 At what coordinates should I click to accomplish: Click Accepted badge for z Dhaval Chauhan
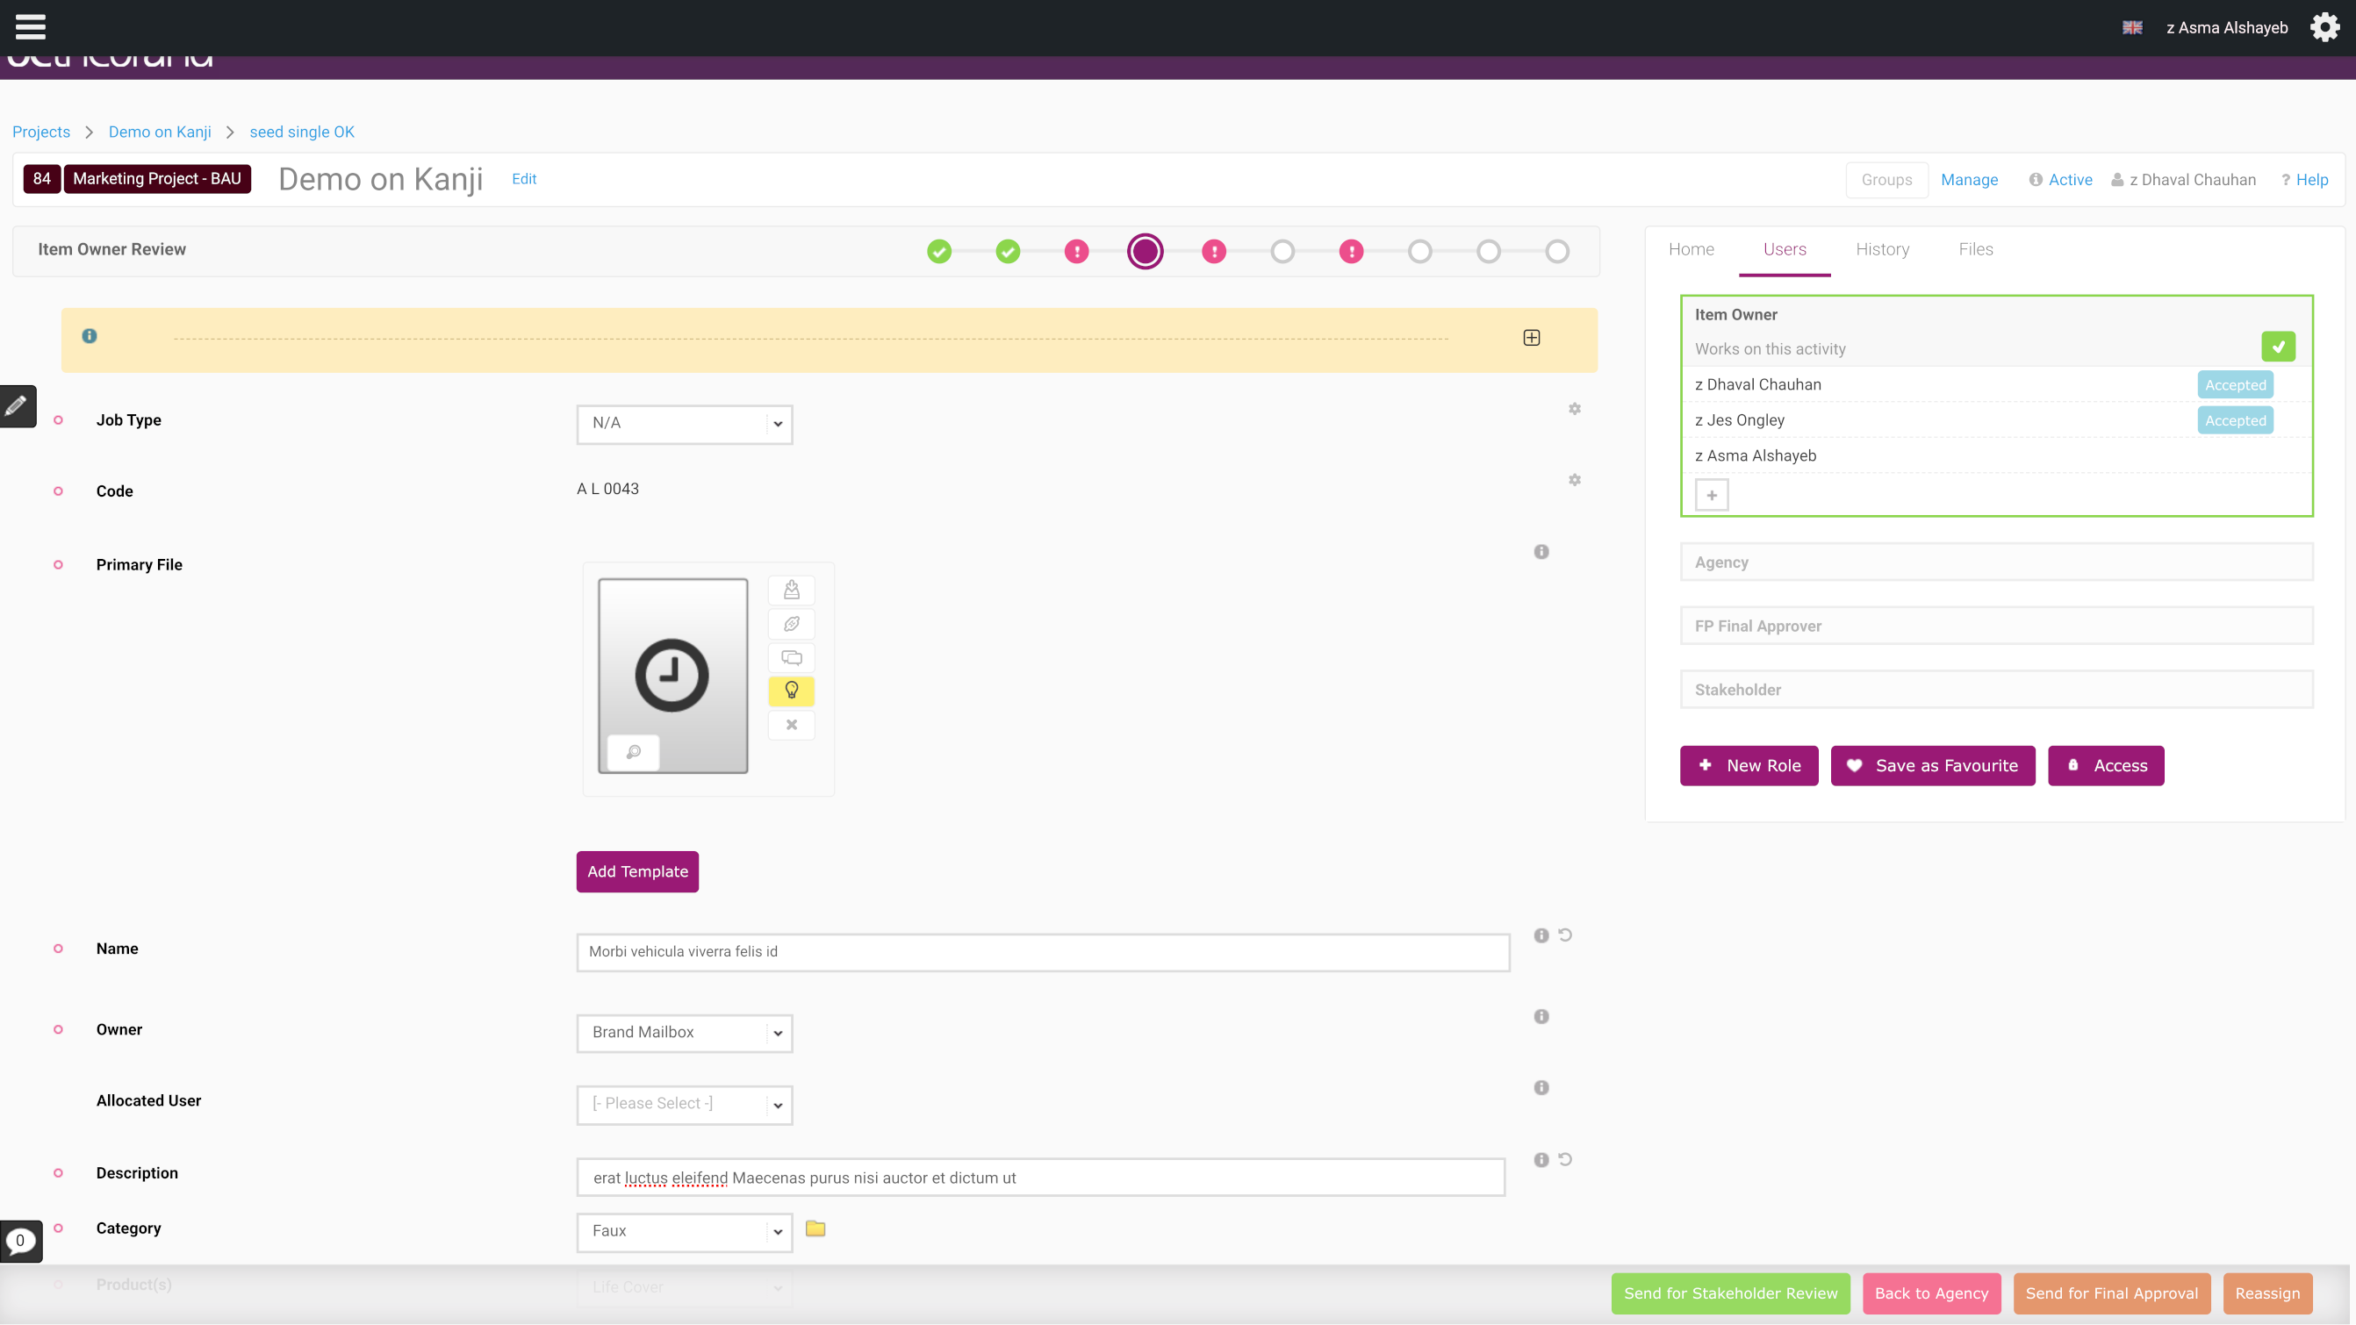tap(2235, 385)
